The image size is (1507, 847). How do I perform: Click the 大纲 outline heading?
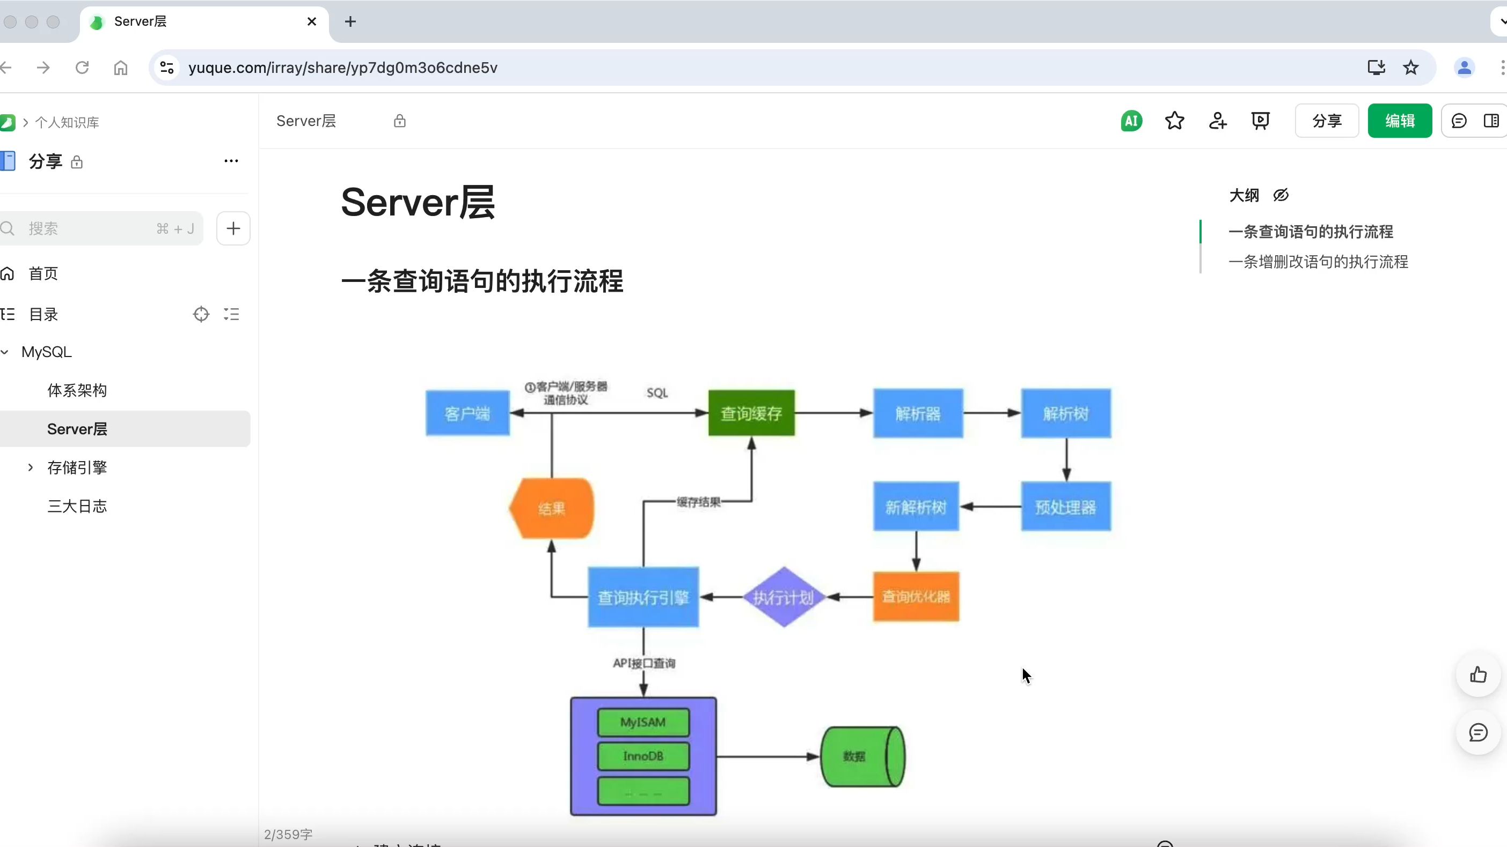tap(1243, 195)
